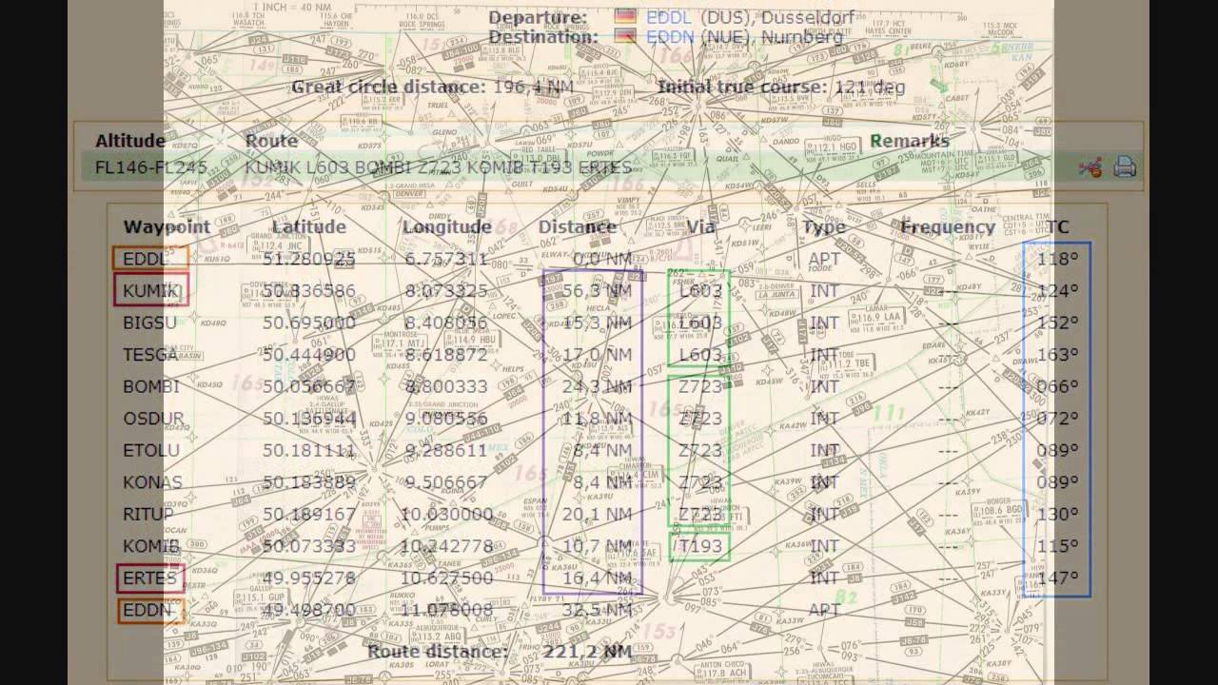Click the Frequency column header
1218x685 pixels.
[x=948, y=227]
